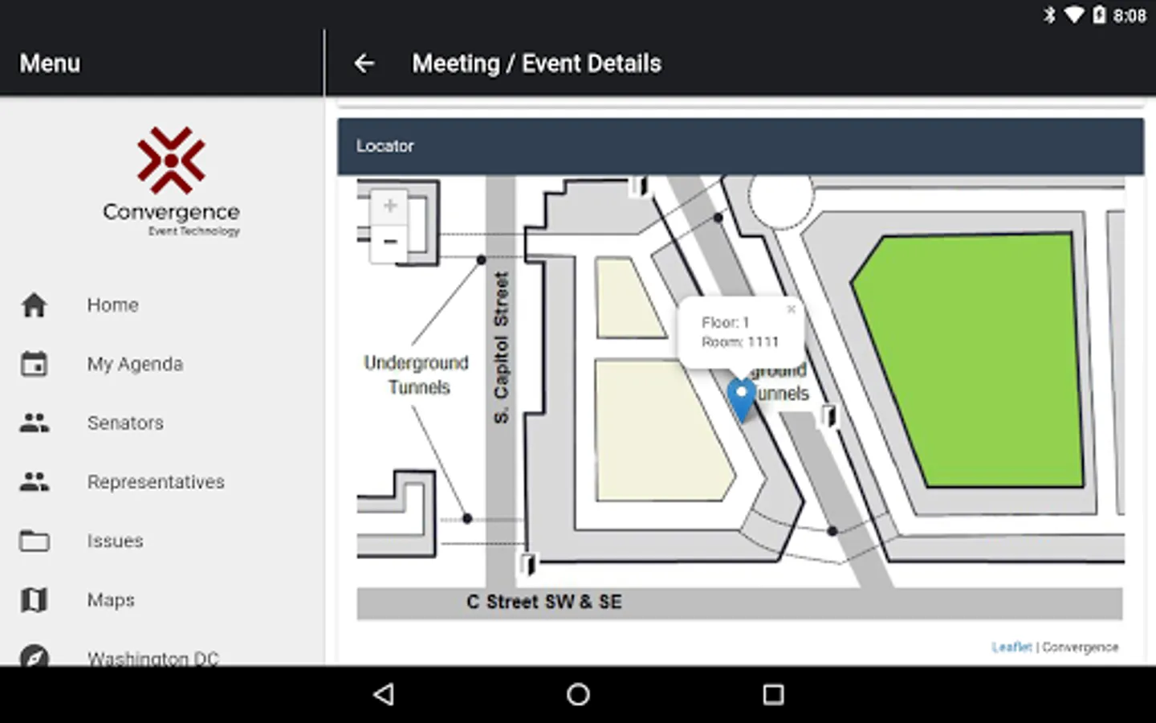The width and height of the screenshot is (1156, 723).
Task: Zoom in the map with plus button
Action: coord(390,206)
